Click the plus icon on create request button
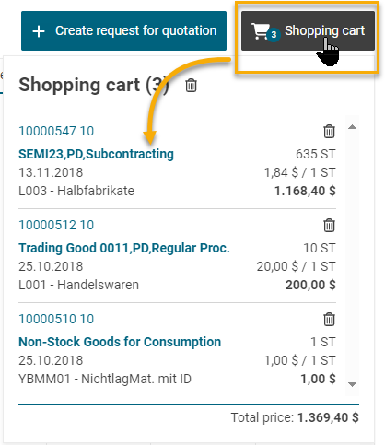The image size is (385, 445). pos(39,31)
